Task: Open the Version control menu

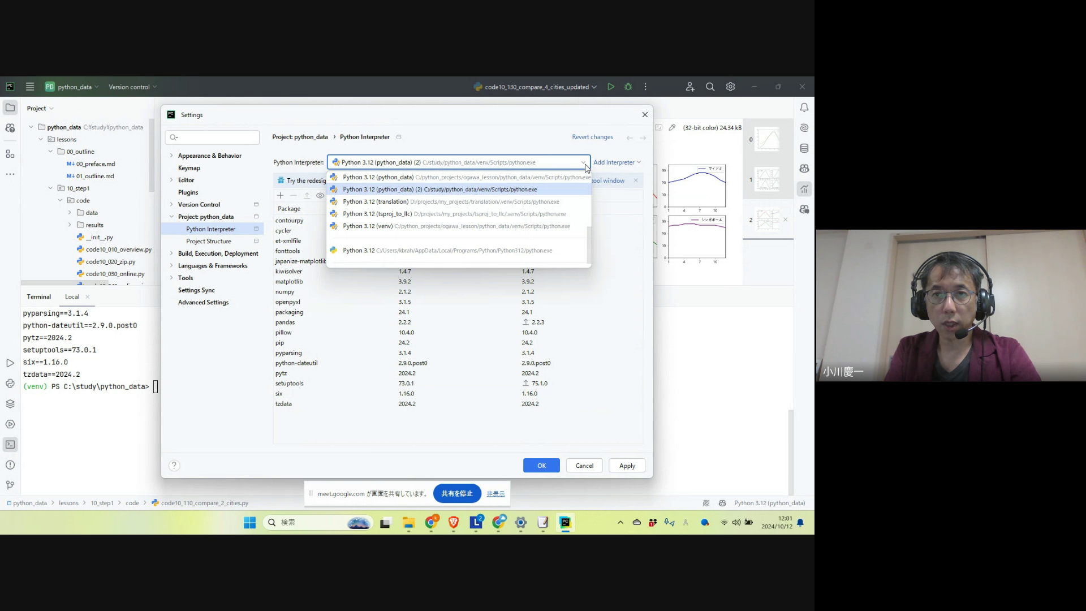Action: click(132, 87)
